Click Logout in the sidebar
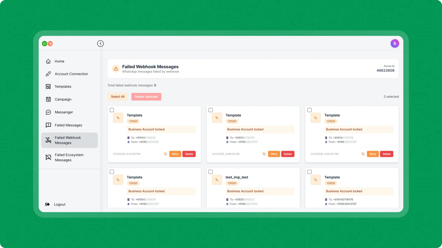The width and height of the screenshot is (442, 248). (59, 204)
